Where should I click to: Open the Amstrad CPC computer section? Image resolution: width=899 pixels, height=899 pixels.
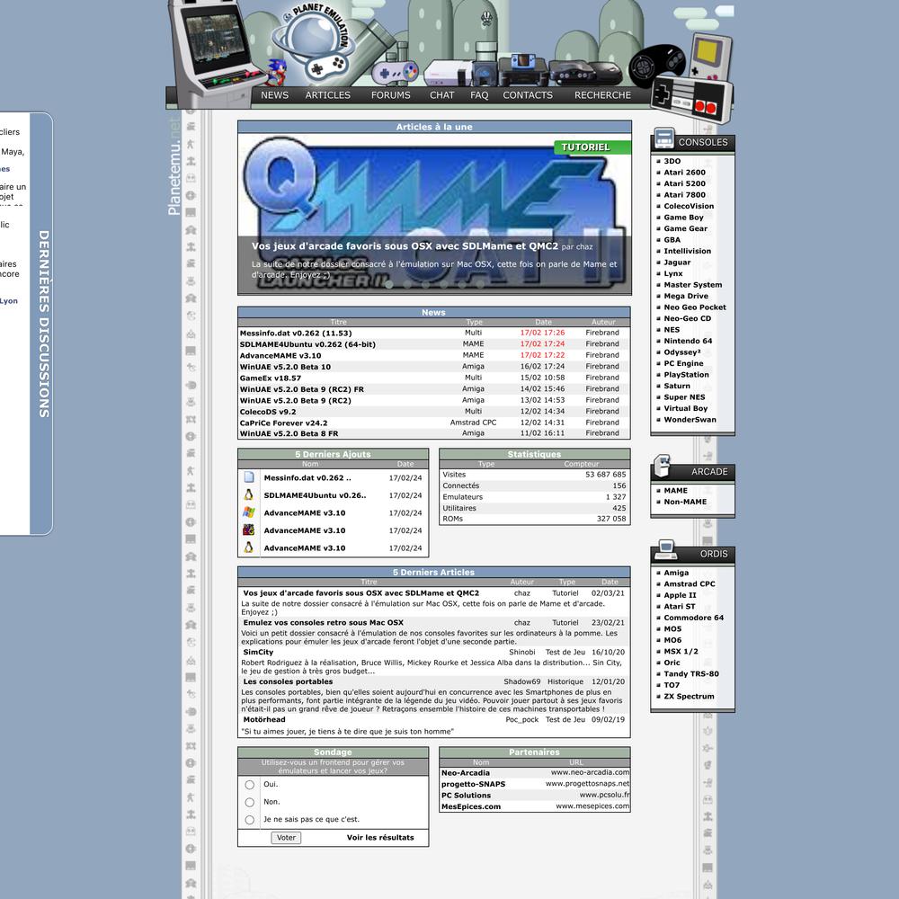click(690, 584)
